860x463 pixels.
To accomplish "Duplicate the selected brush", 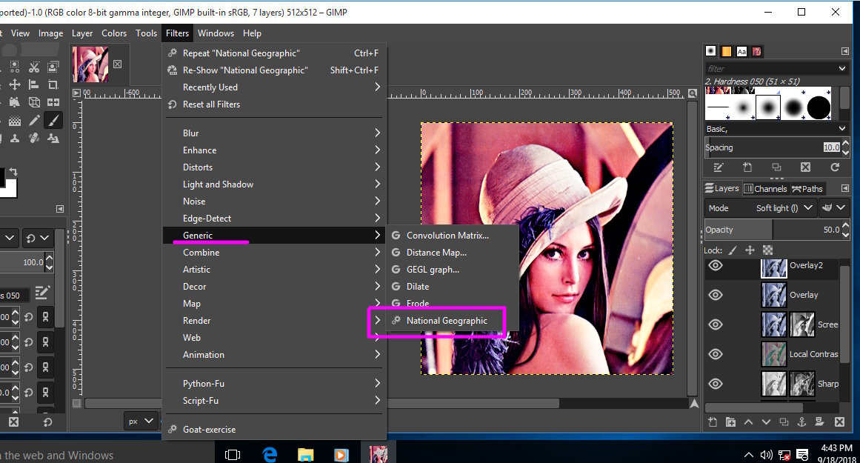I will 776,167.
